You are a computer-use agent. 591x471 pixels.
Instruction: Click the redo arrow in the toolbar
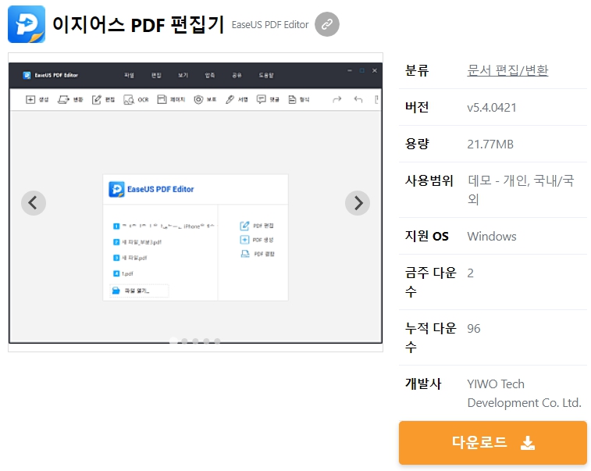click(337, 99)
